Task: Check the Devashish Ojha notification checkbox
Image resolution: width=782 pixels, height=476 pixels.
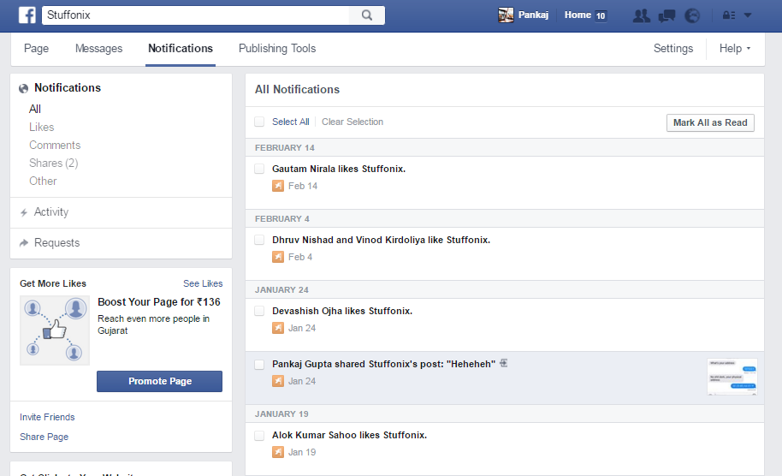Action: click(x=259, y=311)
